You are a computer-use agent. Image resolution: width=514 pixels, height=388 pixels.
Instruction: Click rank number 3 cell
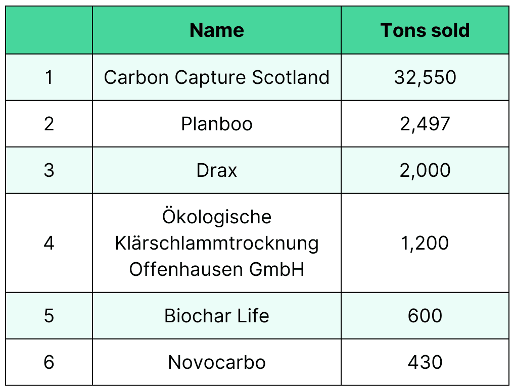point(49,170)
